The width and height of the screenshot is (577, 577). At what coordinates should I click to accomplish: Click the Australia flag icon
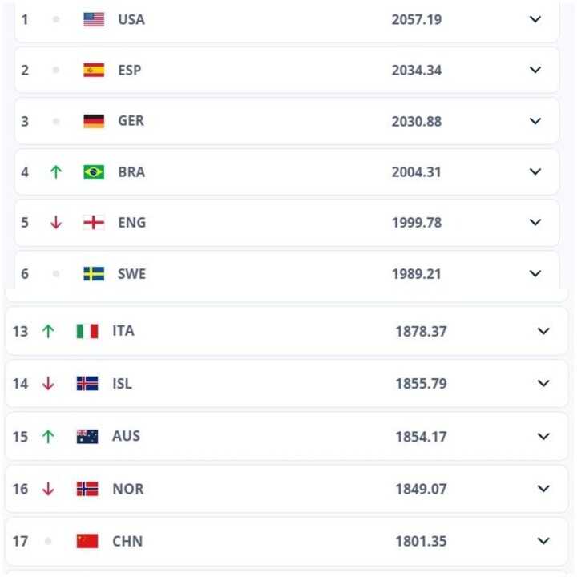tap(87, 437)
